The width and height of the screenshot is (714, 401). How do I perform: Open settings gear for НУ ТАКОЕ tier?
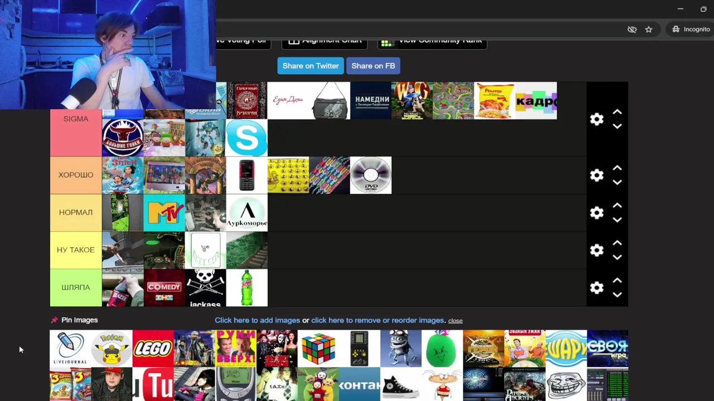(597, 250)
